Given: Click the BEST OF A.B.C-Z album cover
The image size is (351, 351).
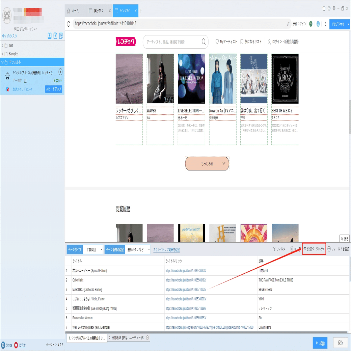Looking at the screenshot, I should click(285, 79).
